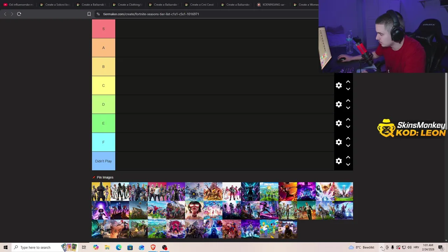Viewport: 448px width, 252px height.
Task: Go back in browser history
Action: pyautogui.click(x=5, y=14)
